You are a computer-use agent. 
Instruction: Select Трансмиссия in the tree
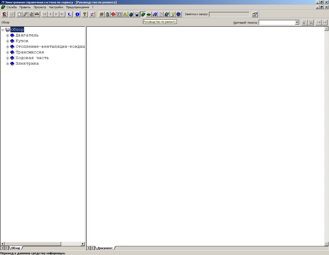click(x=30, y=52)
